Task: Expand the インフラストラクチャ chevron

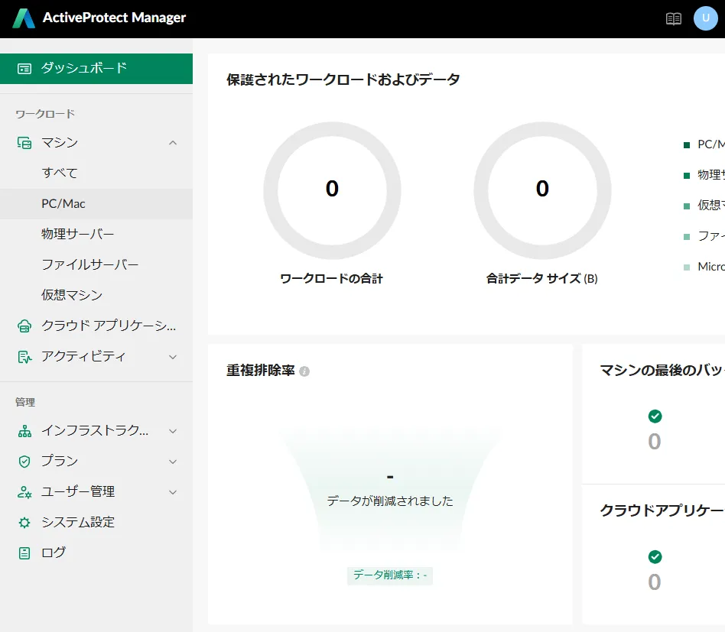Action: coord(173,431)
